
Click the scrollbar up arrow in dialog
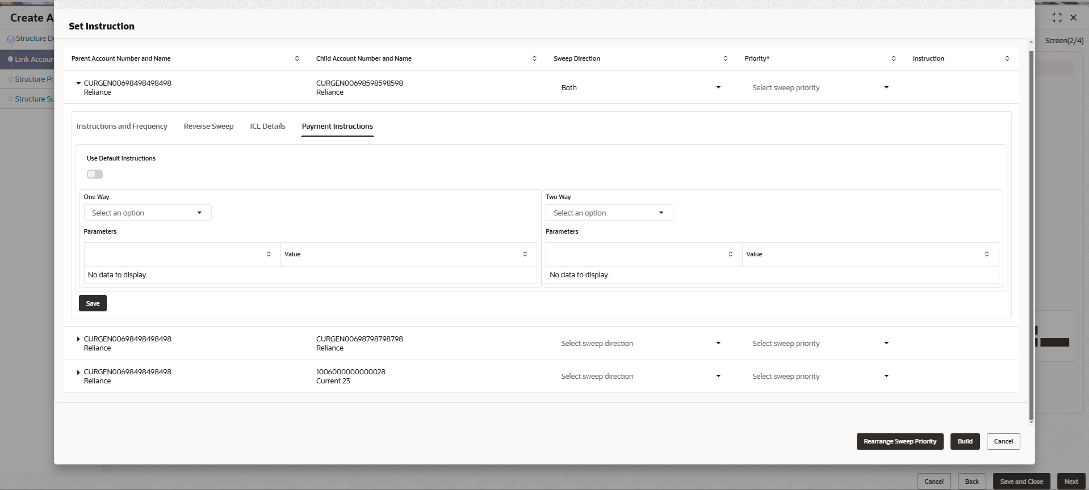tap(1031, 41)
